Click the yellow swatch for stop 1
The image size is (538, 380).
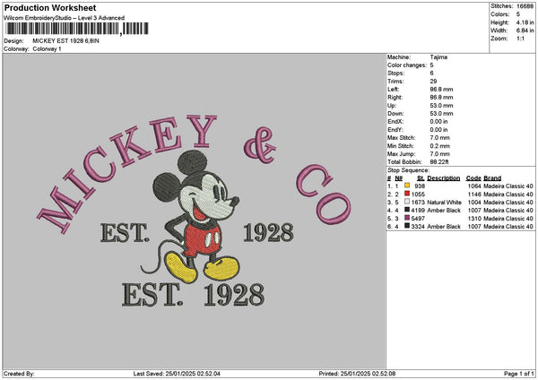coord(407,186)
